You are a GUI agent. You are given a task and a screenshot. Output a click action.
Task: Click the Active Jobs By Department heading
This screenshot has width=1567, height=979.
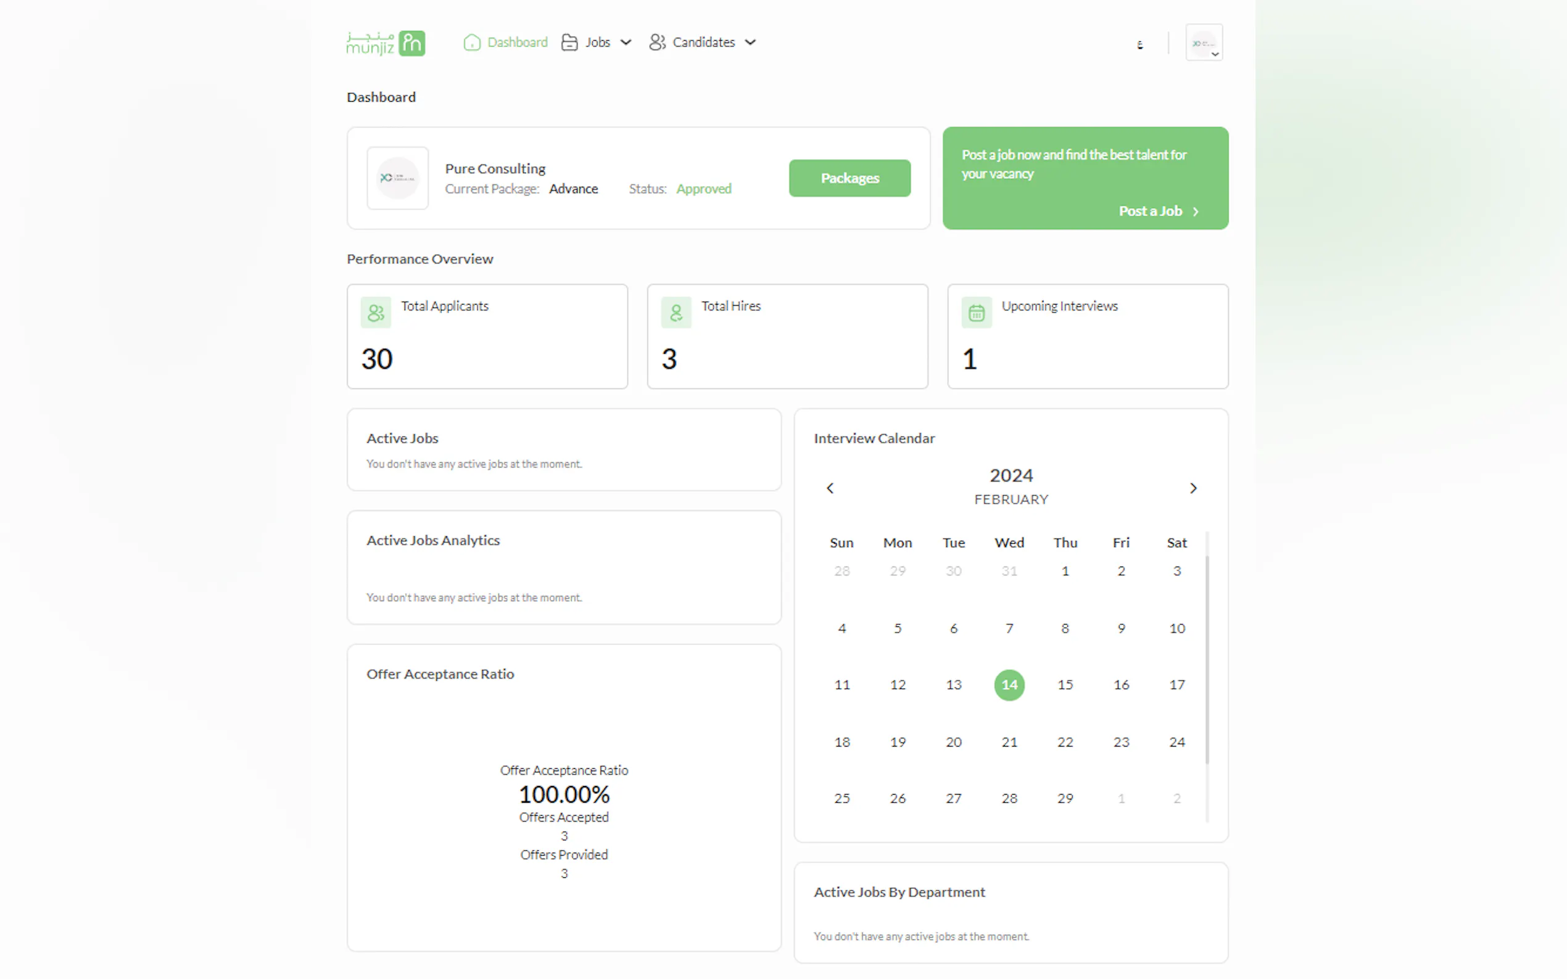point(899,892)
